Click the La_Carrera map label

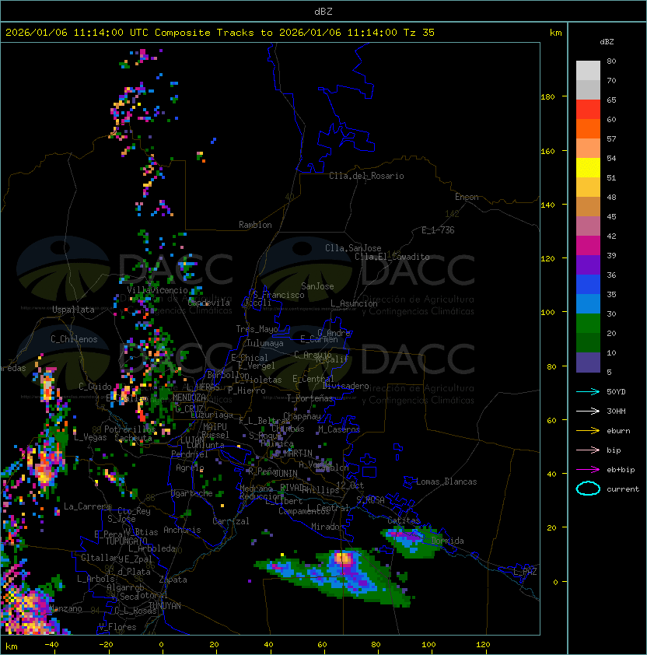click(87, 506)
